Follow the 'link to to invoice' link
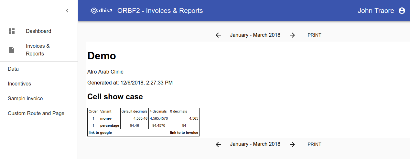410x159 pixels. [184, 133]
